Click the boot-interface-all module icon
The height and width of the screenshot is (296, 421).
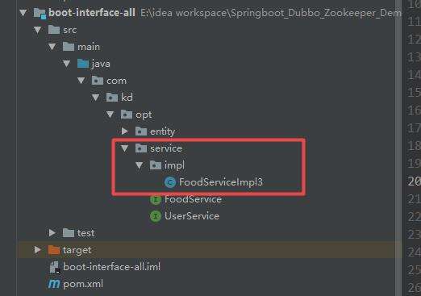click(x=40, y=13)
